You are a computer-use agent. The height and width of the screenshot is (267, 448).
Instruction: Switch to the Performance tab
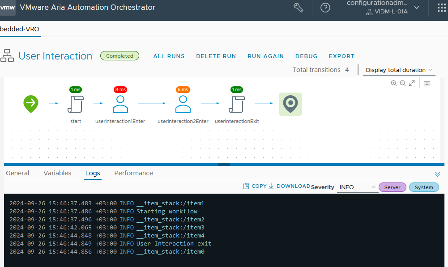pyautogui.click(x=134, y=173)
